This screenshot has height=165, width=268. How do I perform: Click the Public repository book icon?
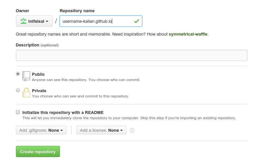pos(26,76)
